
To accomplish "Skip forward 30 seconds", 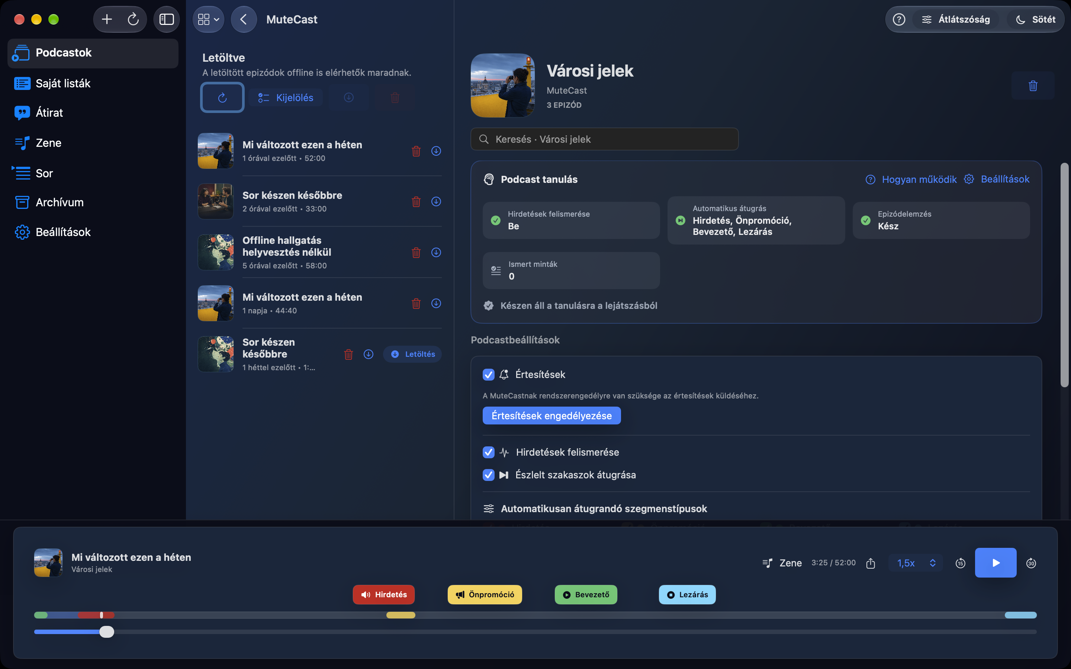I will coord(1031,563).
